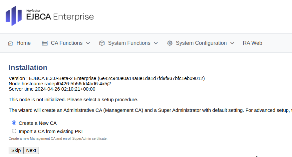Expand the System Functions dropdown chevron
This screenshot has width=292, height=157.
click(156, 43)
